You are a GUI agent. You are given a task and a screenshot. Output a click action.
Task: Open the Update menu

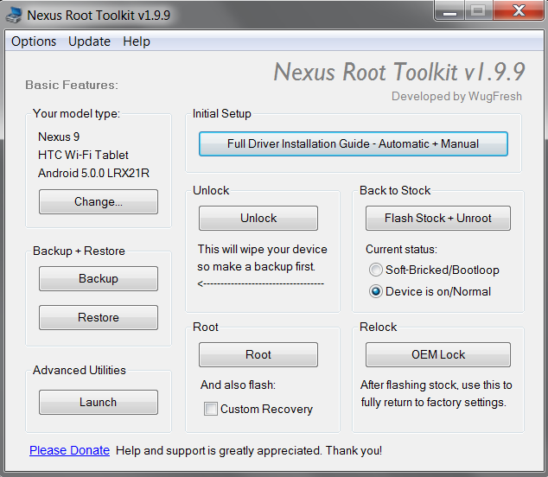point(89,41)
